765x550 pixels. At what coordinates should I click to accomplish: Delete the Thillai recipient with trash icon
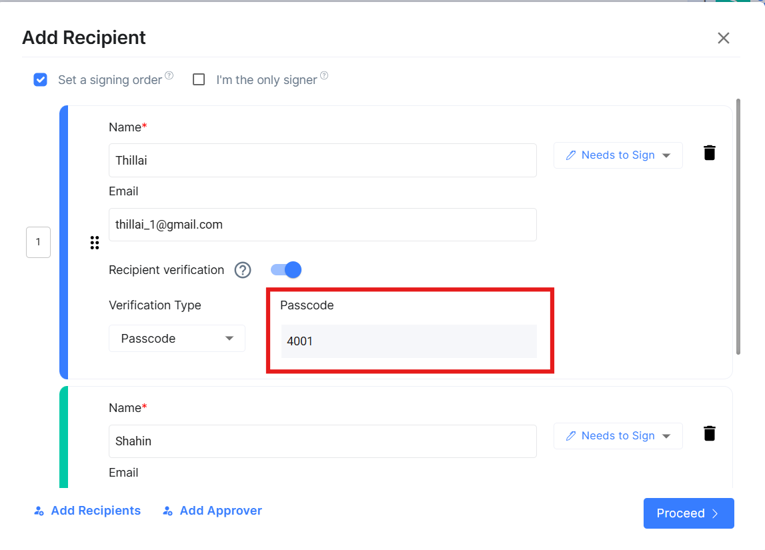pos(710,153)
